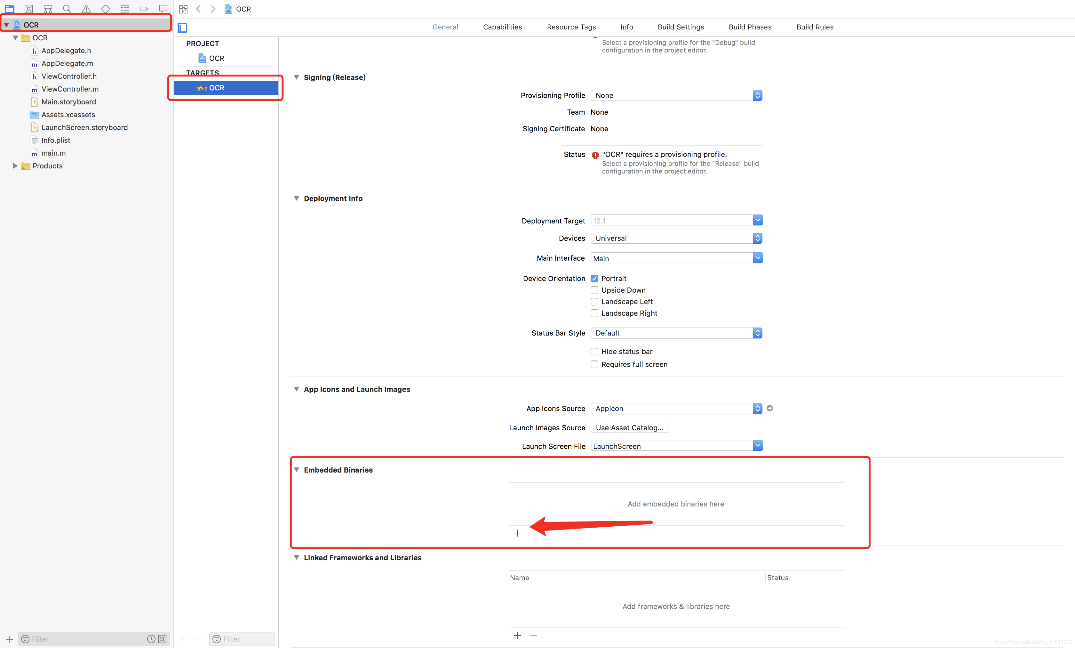Open the Debug navigator

click(x=125, y=9)
